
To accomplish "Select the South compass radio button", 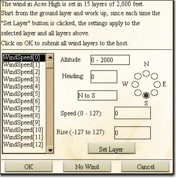I will coord(146,95).
